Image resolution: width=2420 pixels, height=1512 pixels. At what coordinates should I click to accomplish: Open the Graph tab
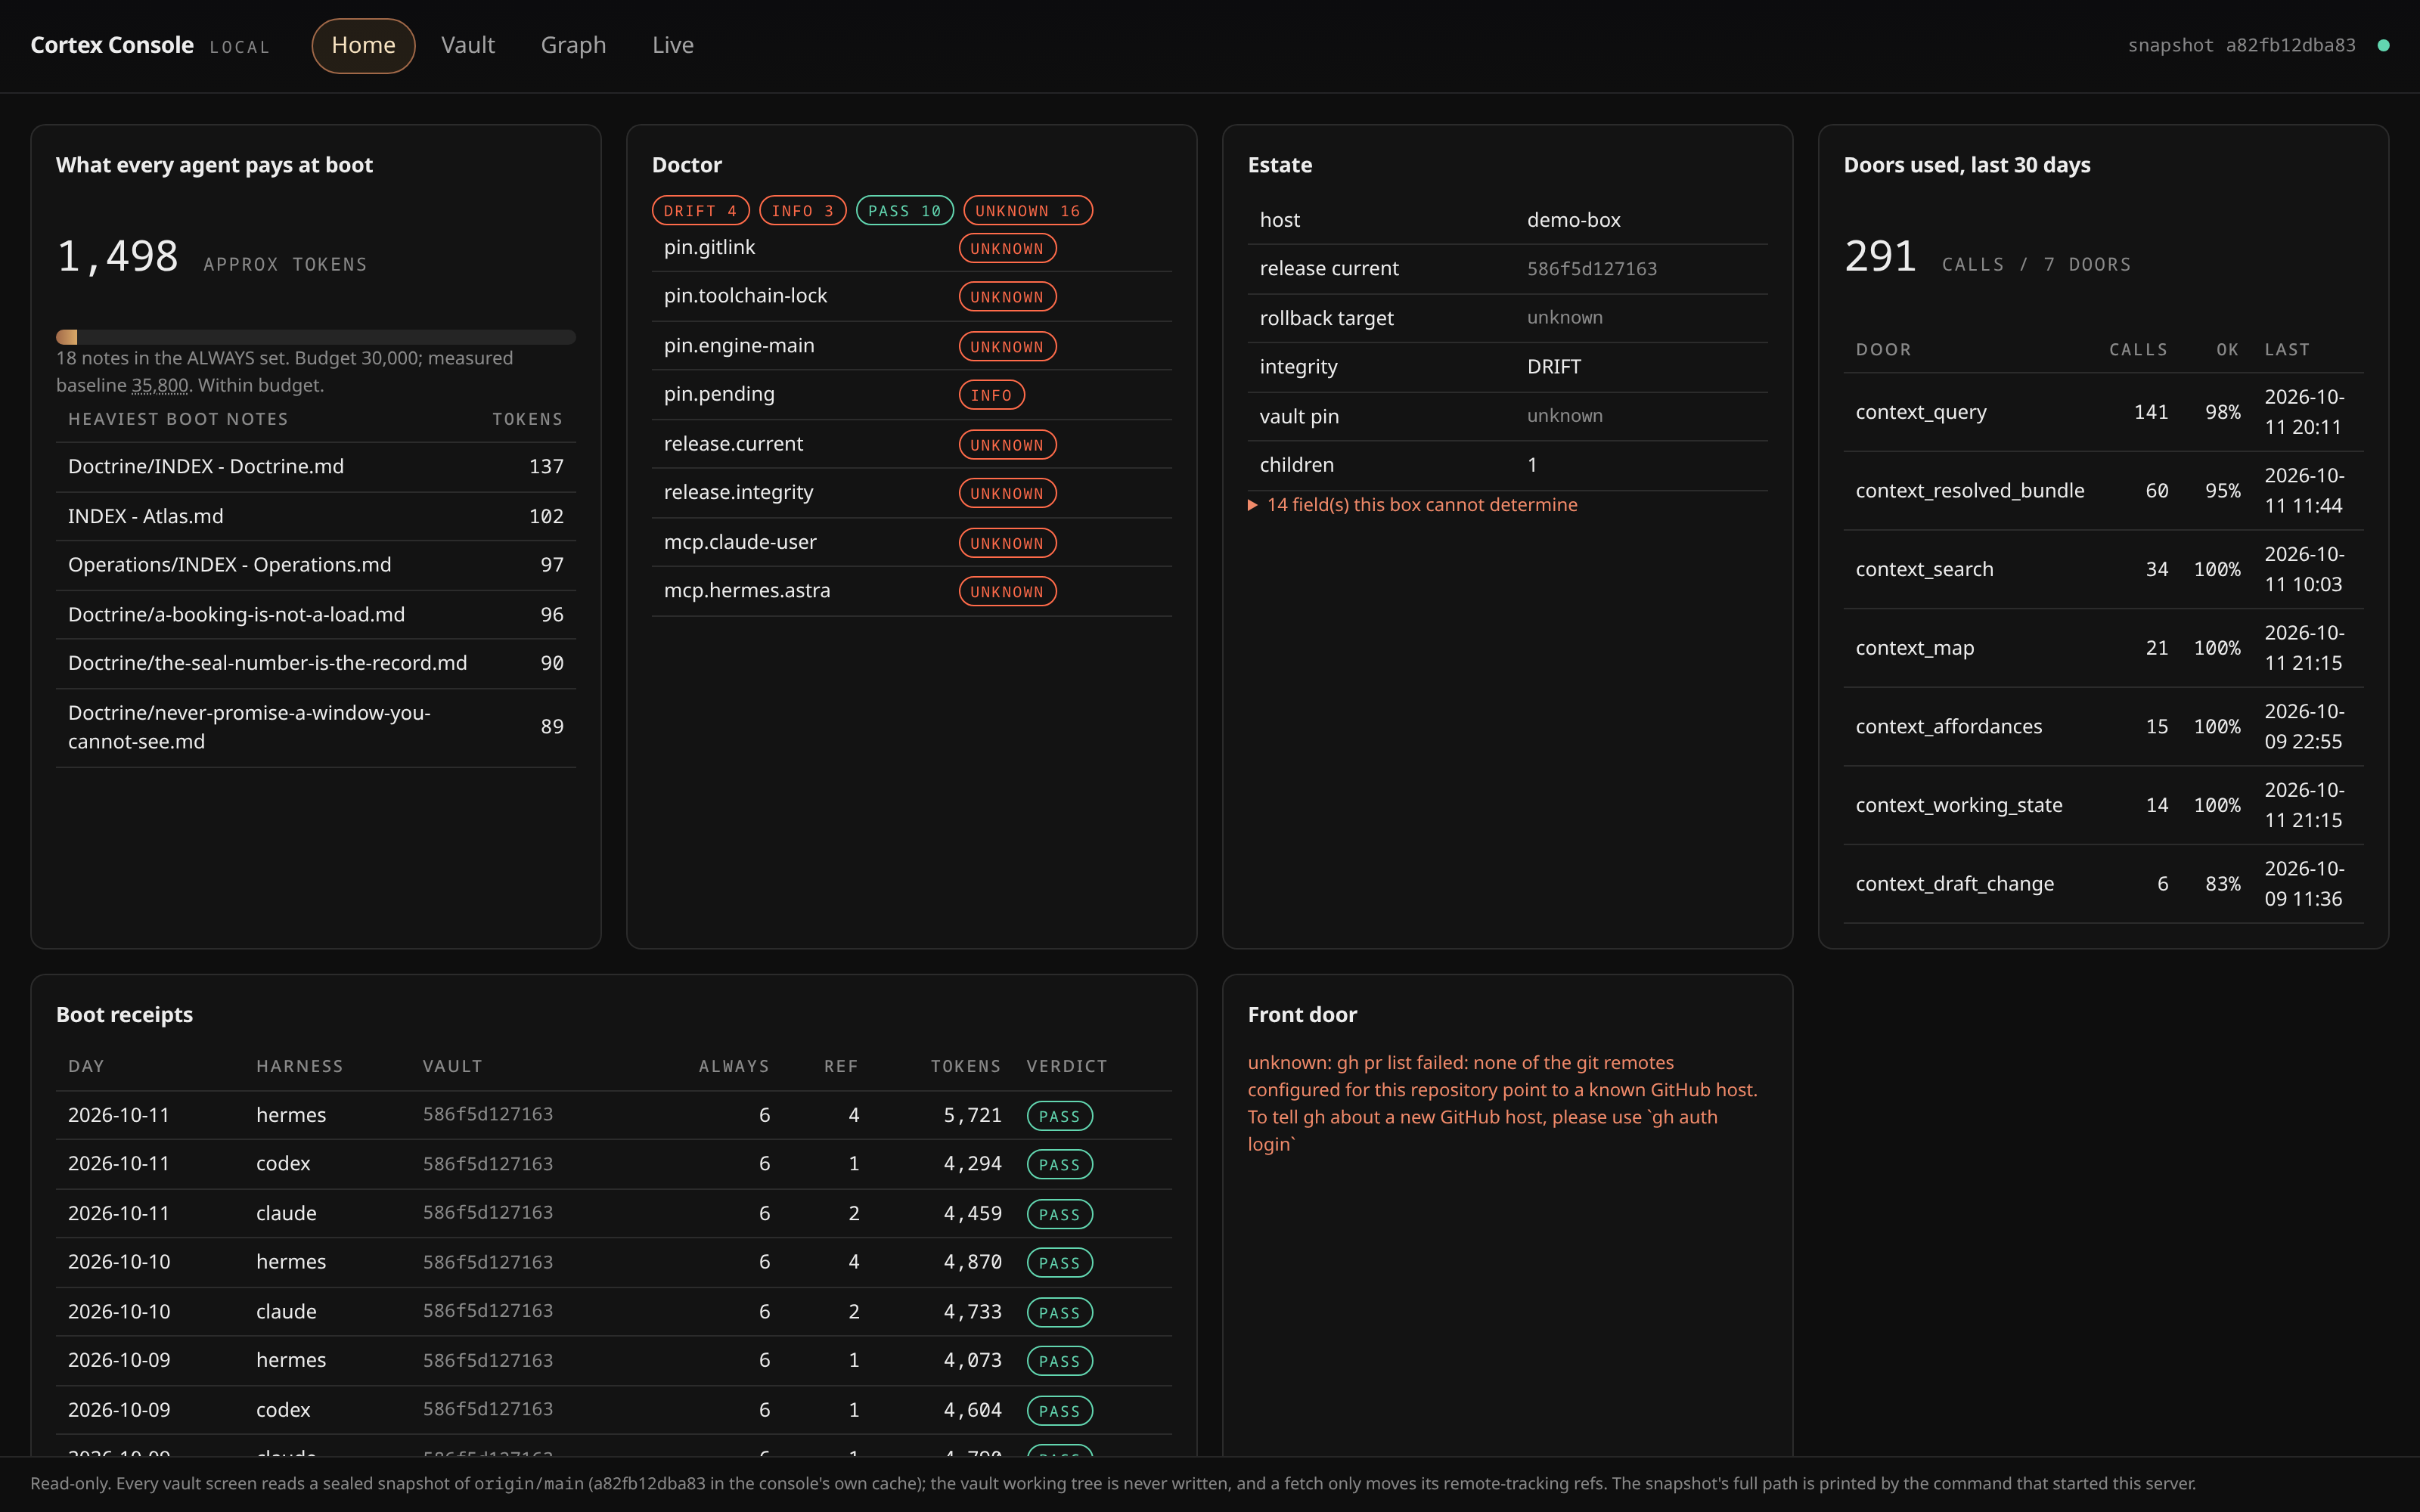[x=573, y=45]
